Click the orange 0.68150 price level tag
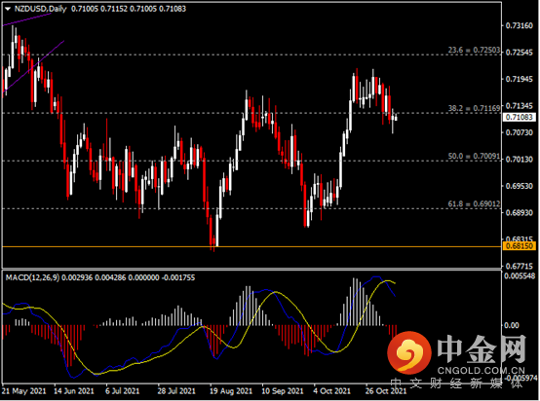The image size is (540, 401). point(520,246)
